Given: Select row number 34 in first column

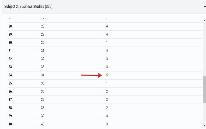Looking at the screenshot, I should tap(11, 75).
